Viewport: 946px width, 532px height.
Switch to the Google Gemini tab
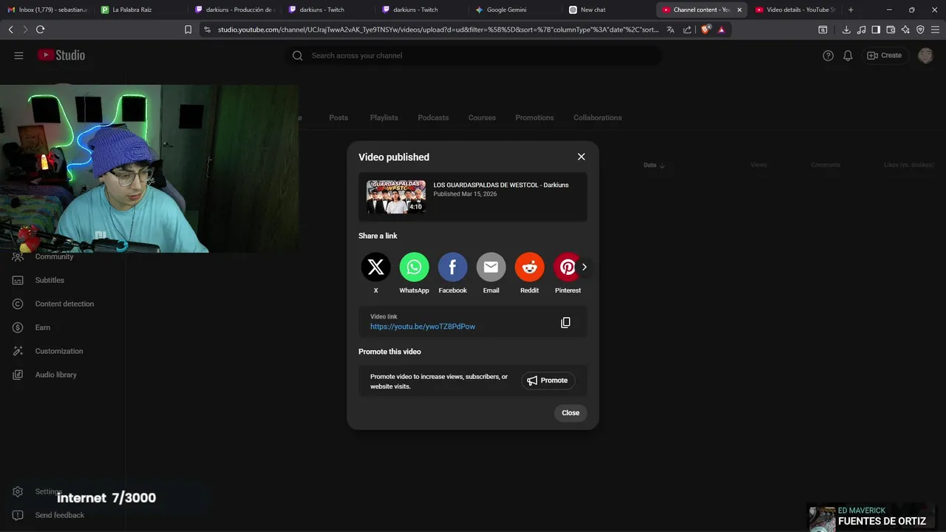pyautogui.click(x=515, y=10)
